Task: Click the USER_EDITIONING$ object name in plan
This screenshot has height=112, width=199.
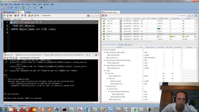Action: coord(150,58)
